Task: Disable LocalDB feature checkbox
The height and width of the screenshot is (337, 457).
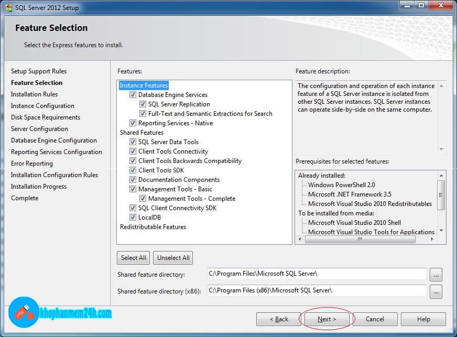Action: pos(133,218)
